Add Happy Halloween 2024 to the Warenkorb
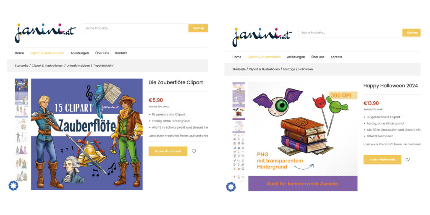 click(x=382, y=159)
